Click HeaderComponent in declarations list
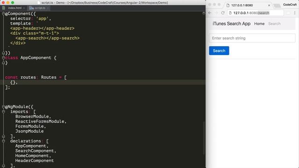 [x=35, y=161]
